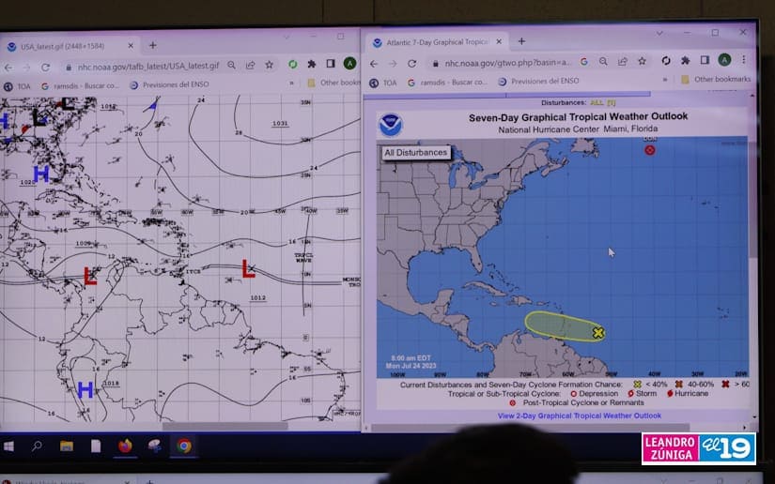
Task: Go forward in left browser window
Action: pos(26,68)
